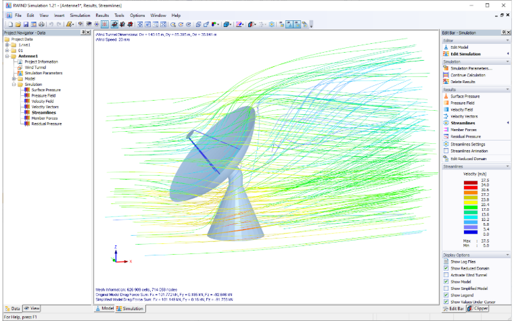Expand the 01 project folder
Image resolution: width=514 pixels, height=321 pixels.
tap(7, 51)
